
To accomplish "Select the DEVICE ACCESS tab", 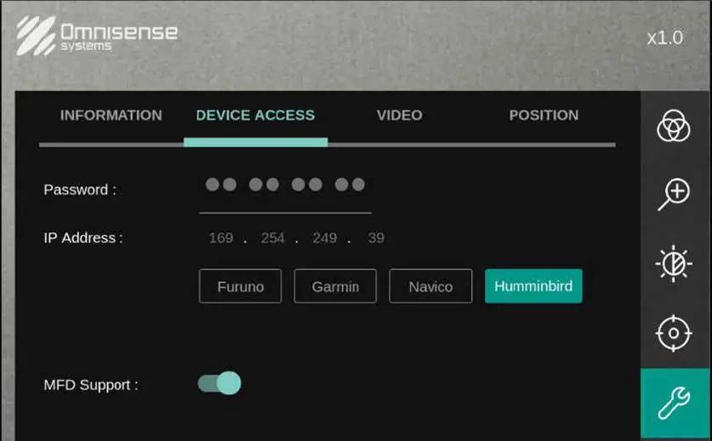I will pyautogui.click(x=255, y=116).
